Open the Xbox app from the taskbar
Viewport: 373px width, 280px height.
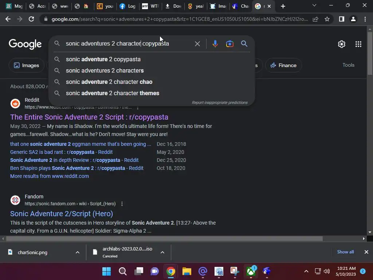click(251, 271)
